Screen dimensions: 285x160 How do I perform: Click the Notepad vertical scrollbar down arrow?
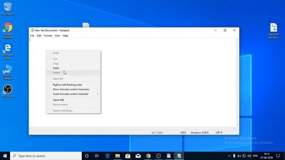click(x=237, y=125)
